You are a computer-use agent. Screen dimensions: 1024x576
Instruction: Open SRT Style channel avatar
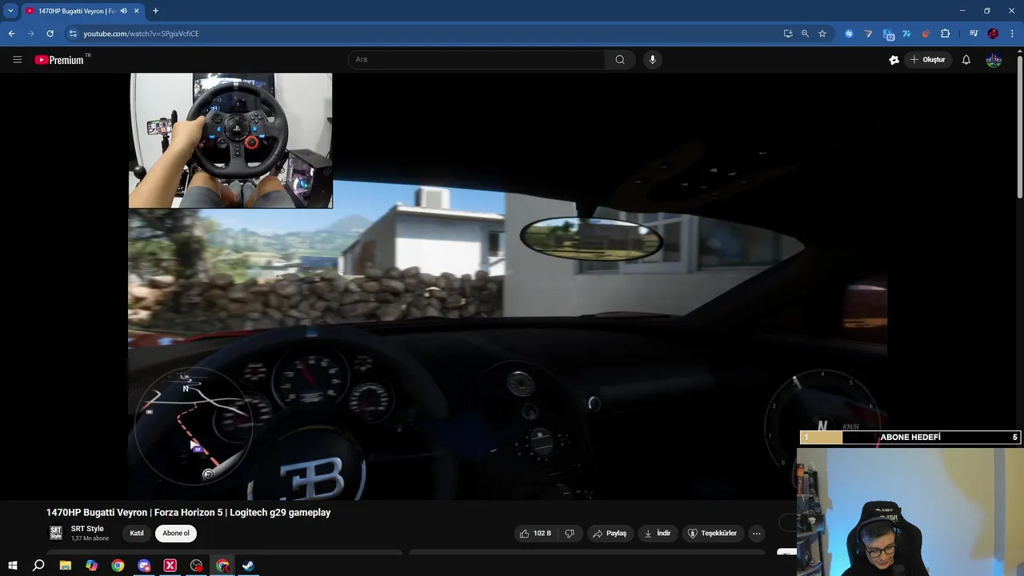(x=56, y=533)
